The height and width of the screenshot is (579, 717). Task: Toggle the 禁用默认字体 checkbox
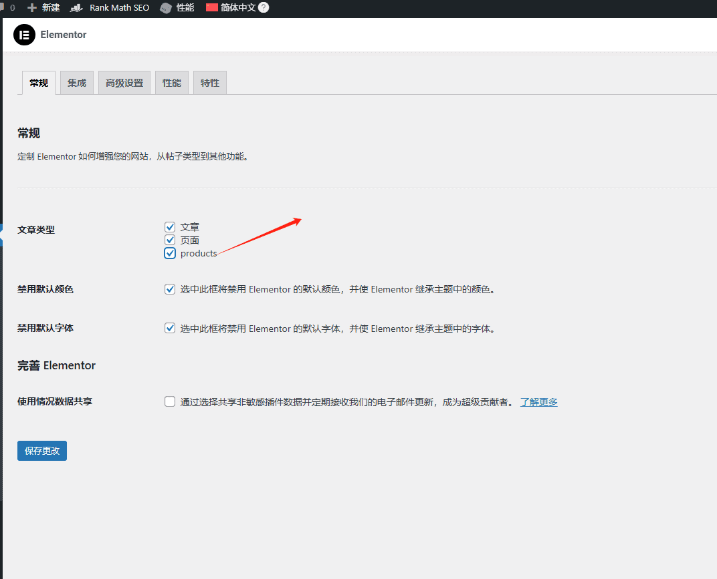point(170,329)
